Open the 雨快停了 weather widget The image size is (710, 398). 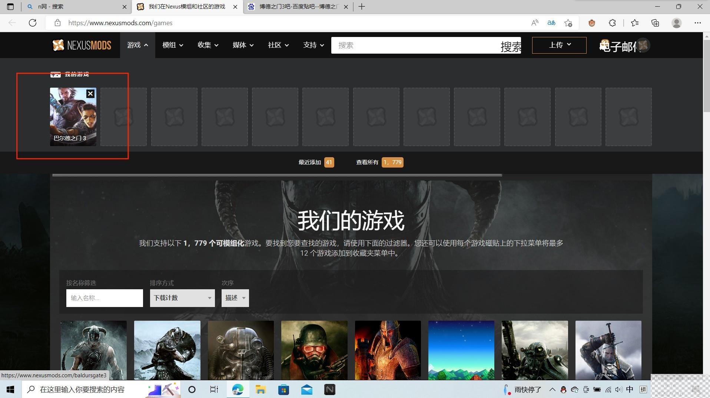(522, 389)
